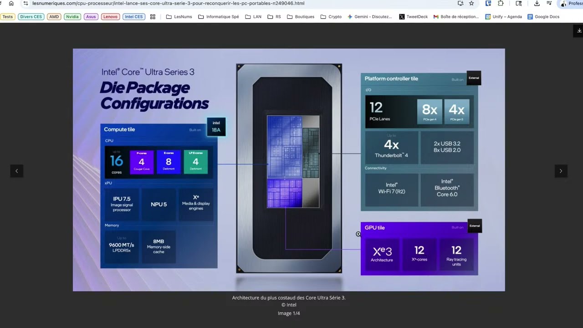Image resolution: width=583 pixels, height=328 pixels.
Task: Open the password manager extension icon
Action: point(488,3)
